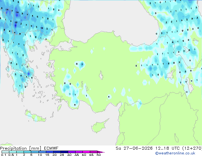Click the 30–35 mm purple legend box
This screenshot has width=202, height=156.
72,152
